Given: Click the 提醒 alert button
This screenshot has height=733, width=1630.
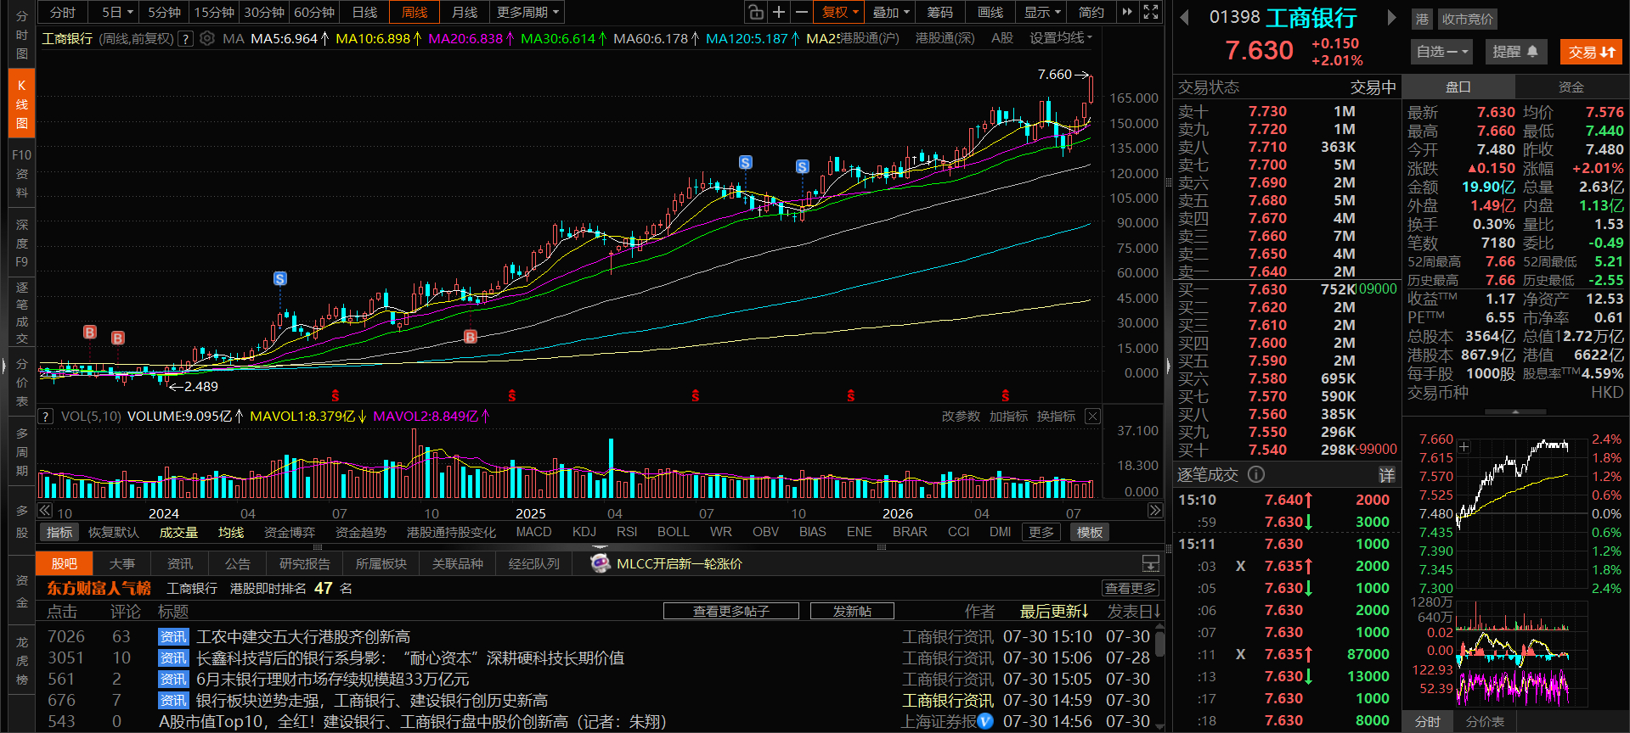Looking at the screenshot, I should coord(1515,52).
